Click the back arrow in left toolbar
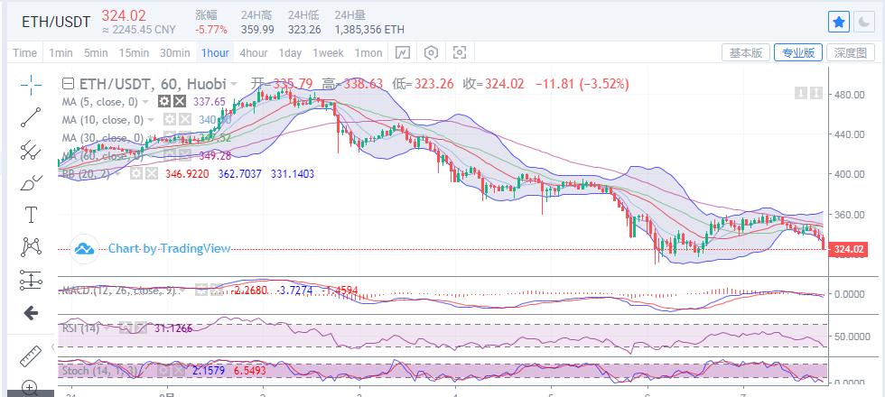 click(x=31, y=314)
